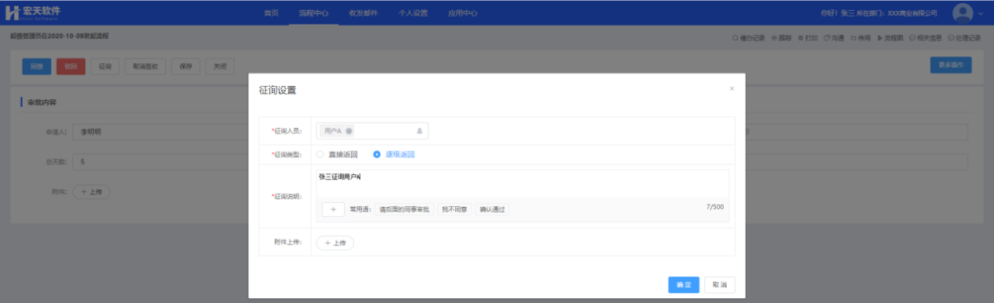Add a new common phrase with plus button
Screen dimensions: 994x303
click(x=333, y=209)
